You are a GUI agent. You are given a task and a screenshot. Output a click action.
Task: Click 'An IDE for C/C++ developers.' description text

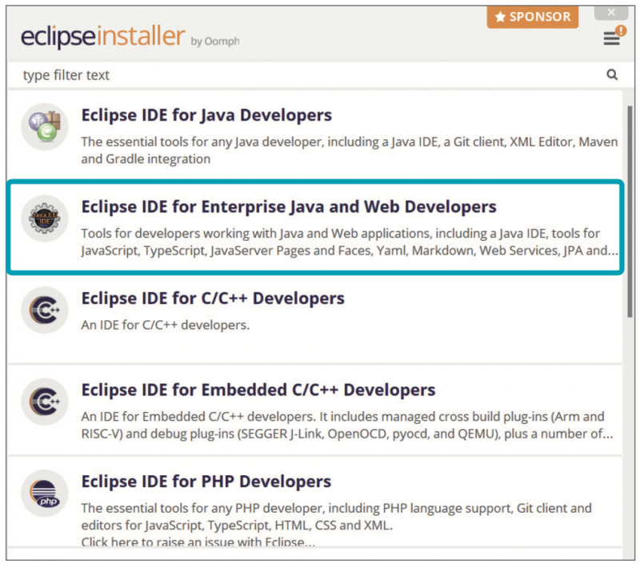166,326
